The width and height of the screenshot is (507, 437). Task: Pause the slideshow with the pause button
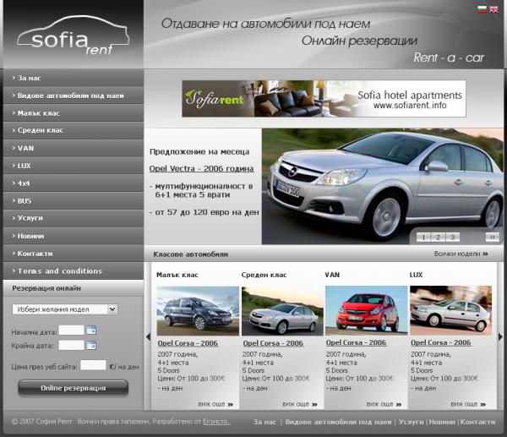(492, 238)
